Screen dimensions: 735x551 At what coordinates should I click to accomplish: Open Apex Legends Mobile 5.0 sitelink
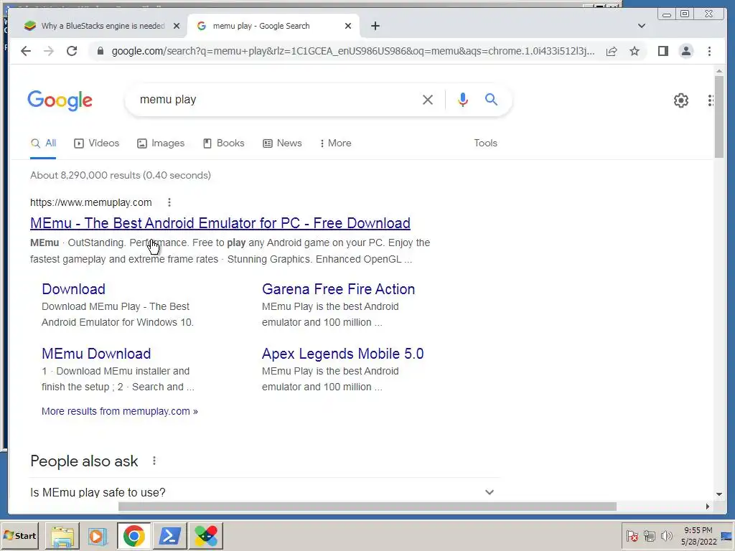[x=342, y=354]
